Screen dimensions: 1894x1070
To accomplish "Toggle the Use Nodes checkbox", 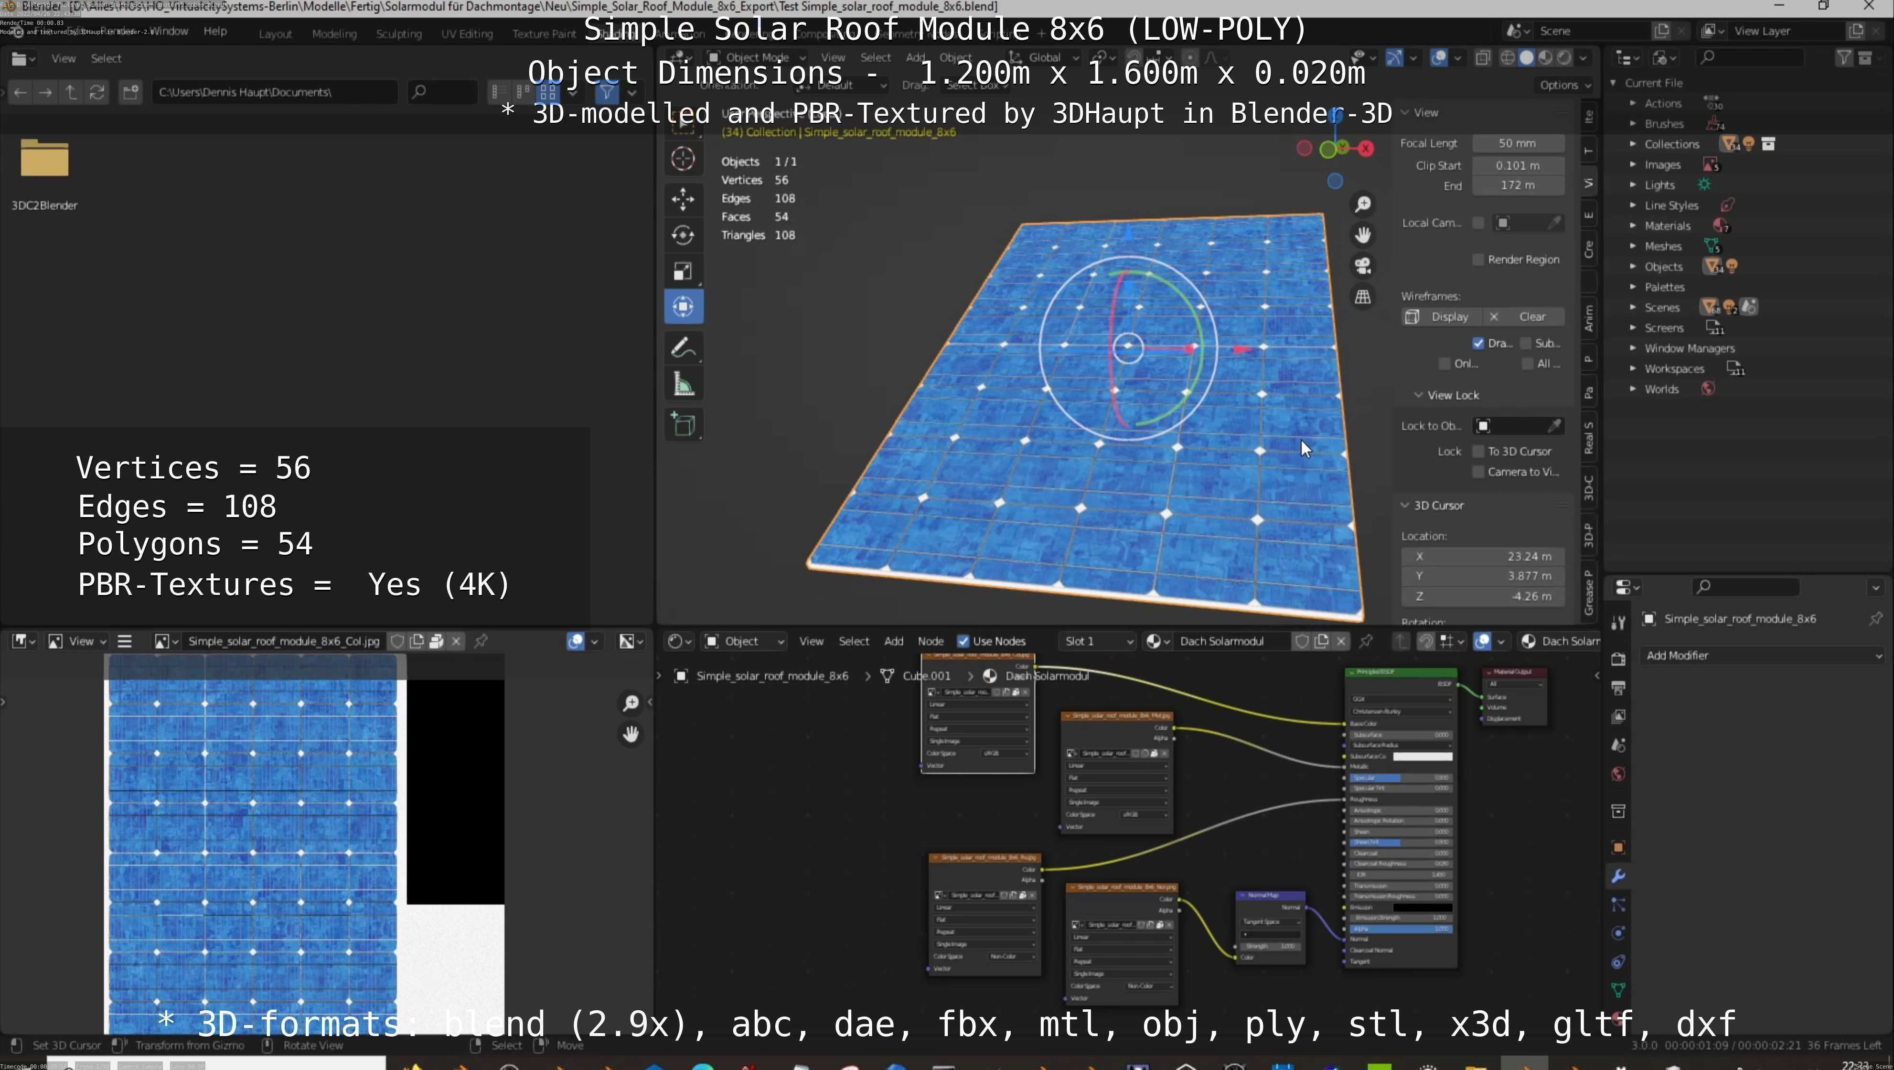I will 963,641.
